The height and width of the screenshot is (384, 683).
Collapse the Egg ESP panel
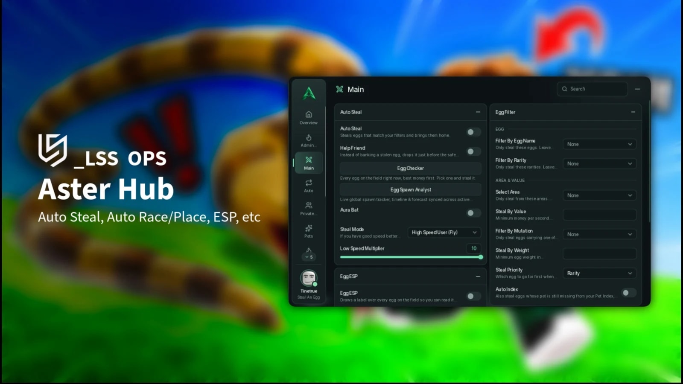pos(478,276)
